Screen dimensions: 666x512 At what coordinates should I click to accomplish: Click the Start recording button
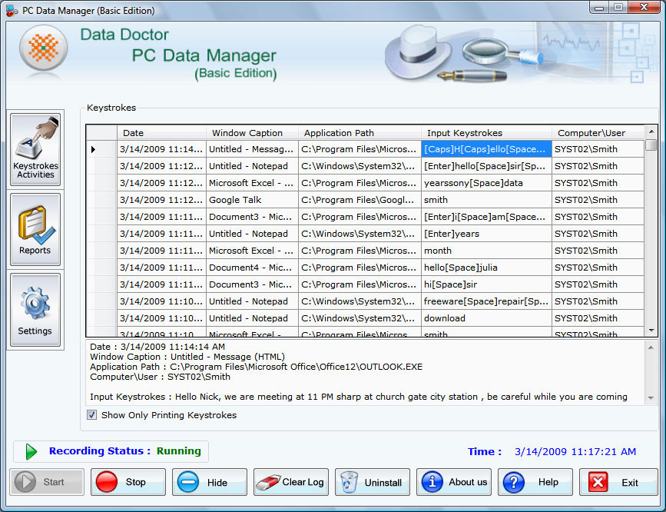click(46, 482)
